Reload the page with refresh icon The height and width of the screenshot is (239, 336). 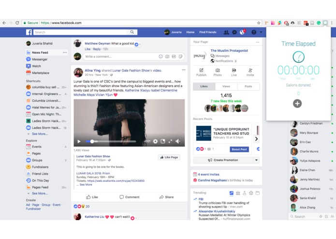click(x=17, y=23)
